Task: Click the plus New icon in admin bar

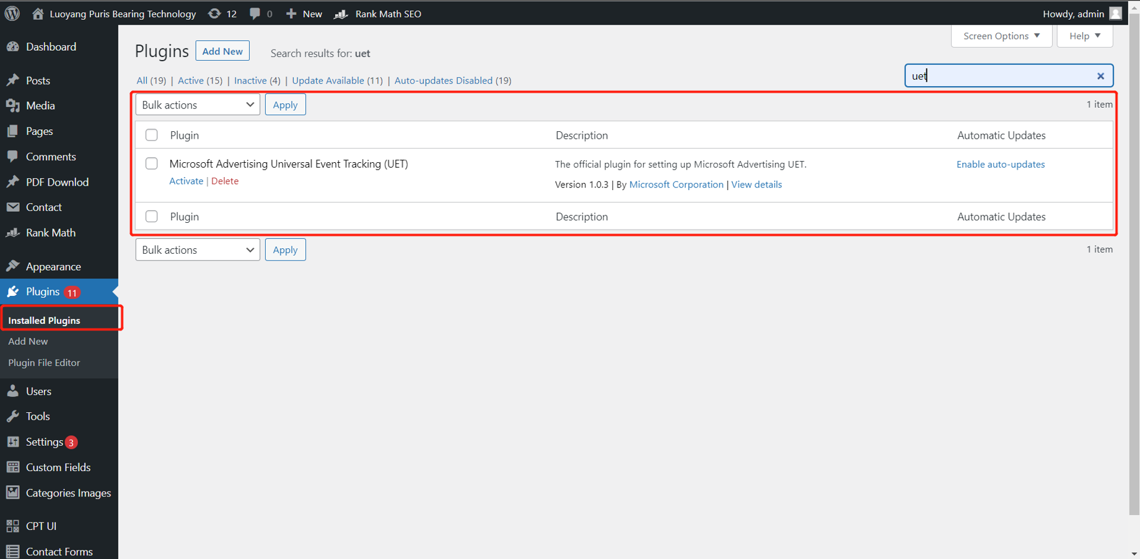Action: 291,14
